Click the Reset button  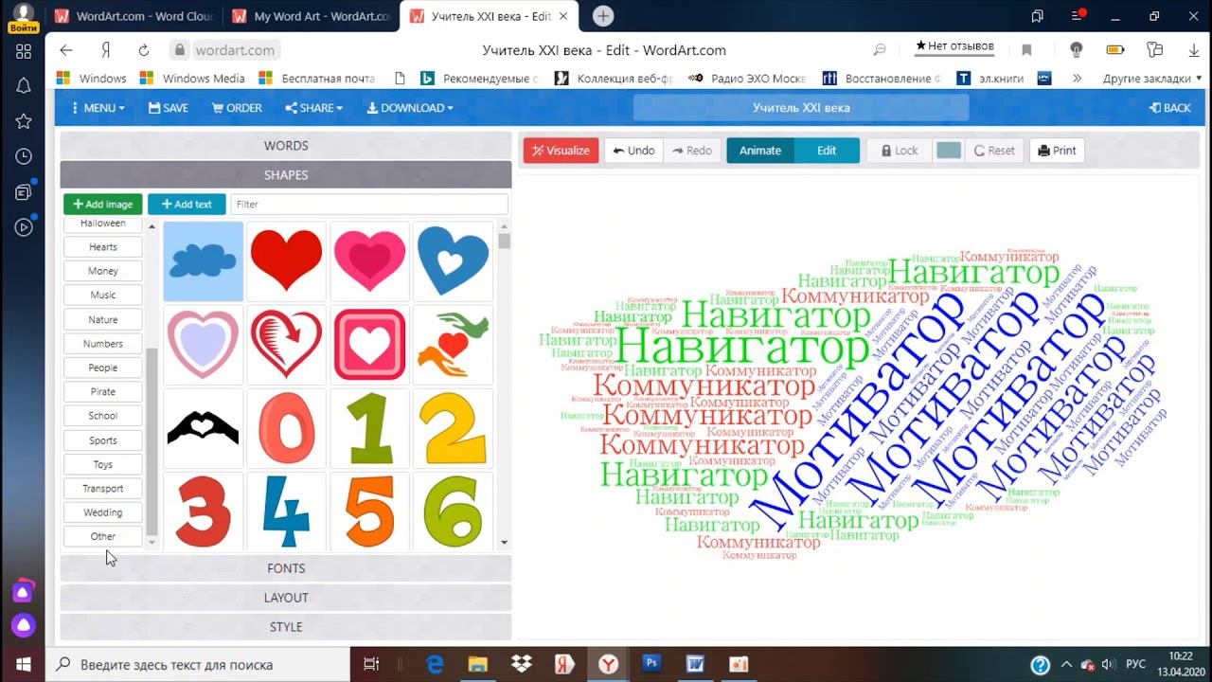click(x=994, y=151)
